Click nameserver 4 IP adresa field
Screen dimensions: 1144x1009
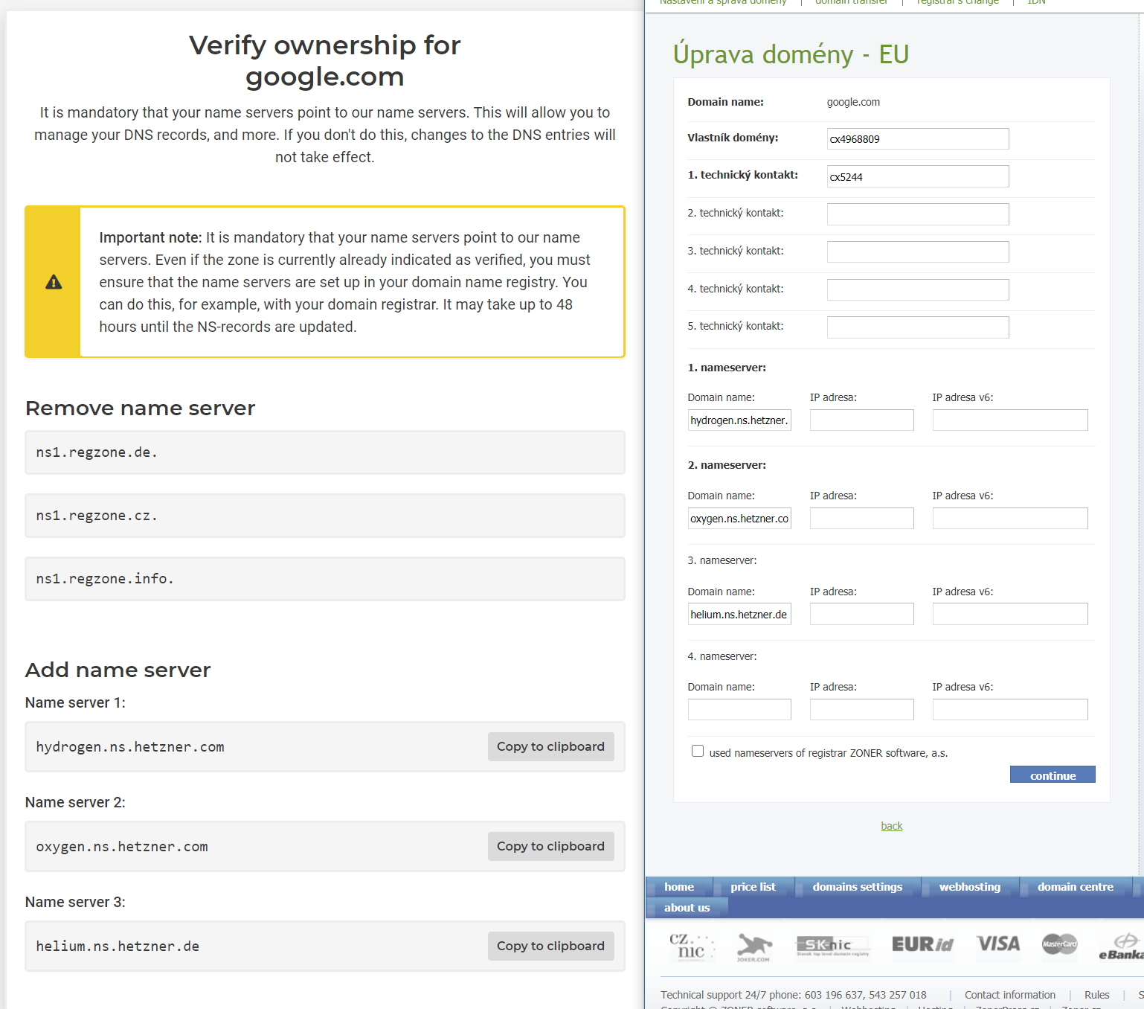pyautogui.click(x=861, y=709)
